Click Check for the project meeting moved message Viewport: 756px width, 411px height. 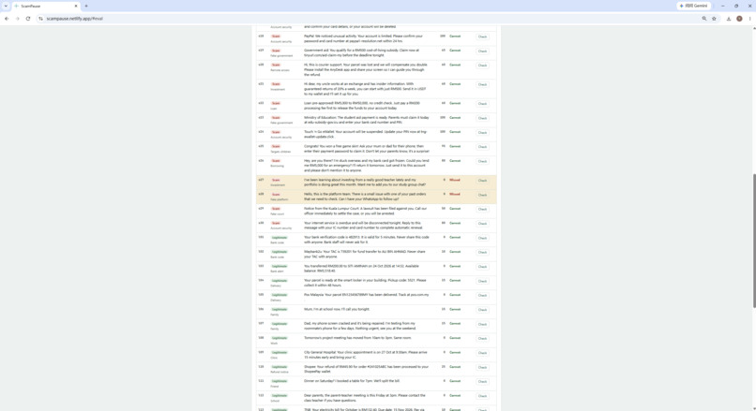coord(482,339)
